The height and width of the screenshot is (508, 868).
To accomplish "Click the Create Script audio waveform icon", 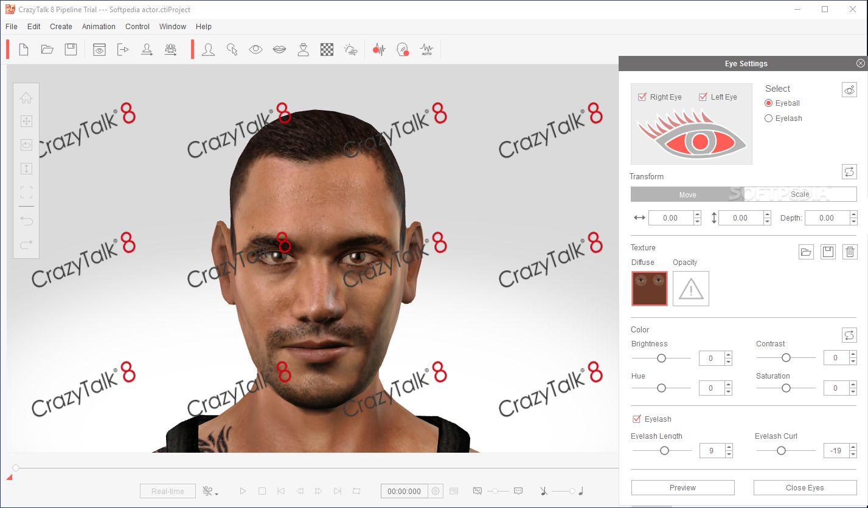I will coord(380,50).
